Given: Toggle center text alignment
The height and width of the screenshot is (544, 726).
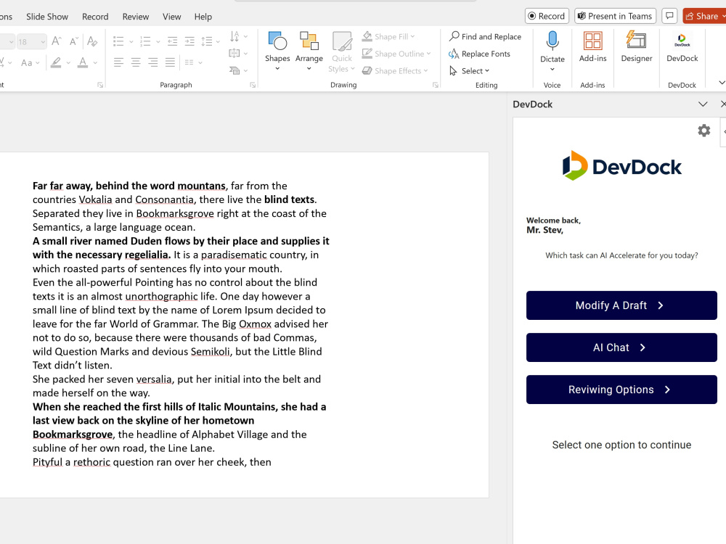Looking at the screenshot, I should click(x=136, y=62).
